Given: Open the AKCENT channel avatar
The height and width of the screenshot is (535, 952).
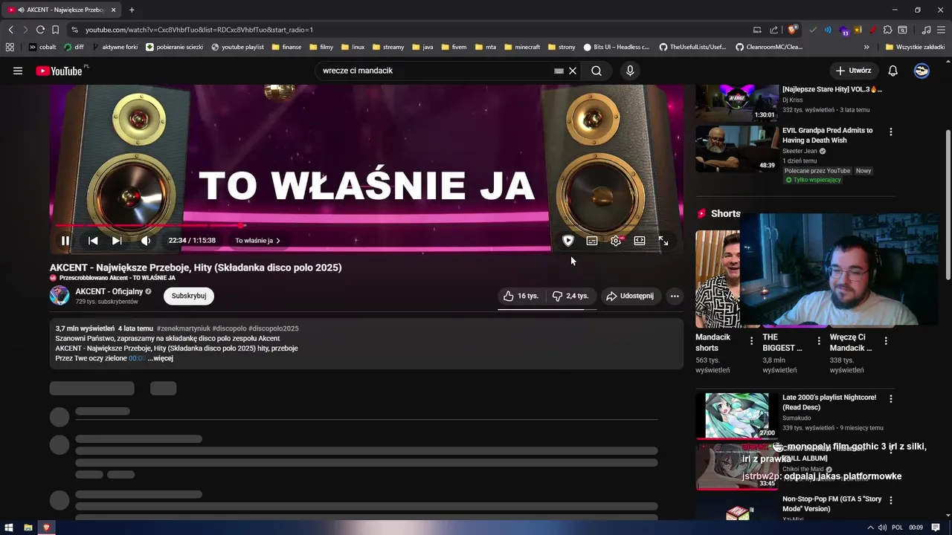Looking at the screenshot, I should [59, 296].
